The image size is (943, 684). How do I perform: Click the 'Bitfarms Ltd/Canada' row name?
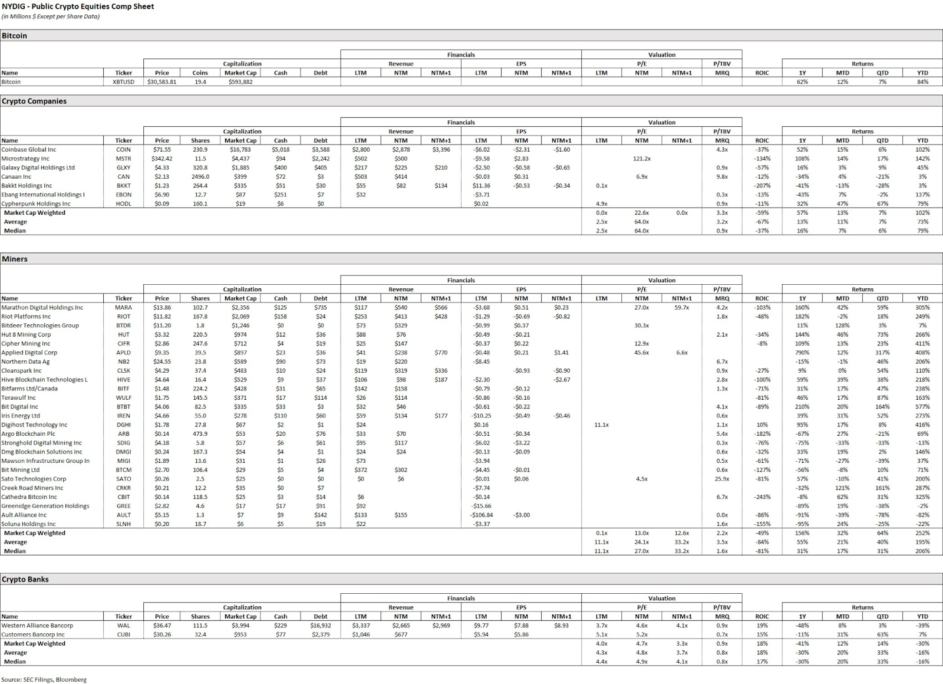[29, 389]
